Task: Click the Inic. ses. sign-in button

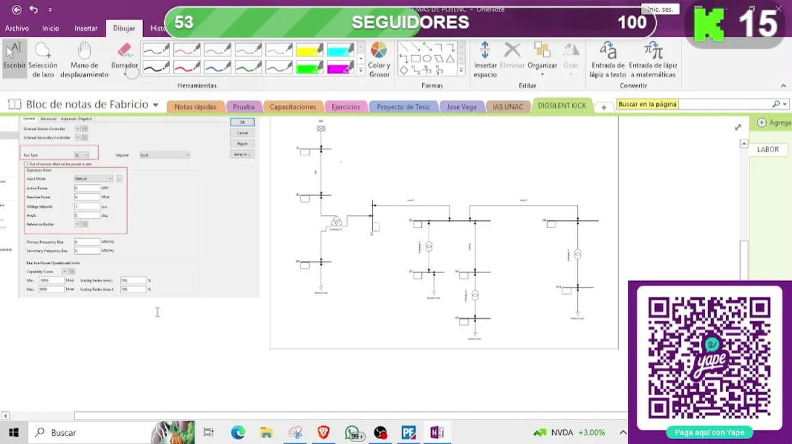Action: point(660,9)
